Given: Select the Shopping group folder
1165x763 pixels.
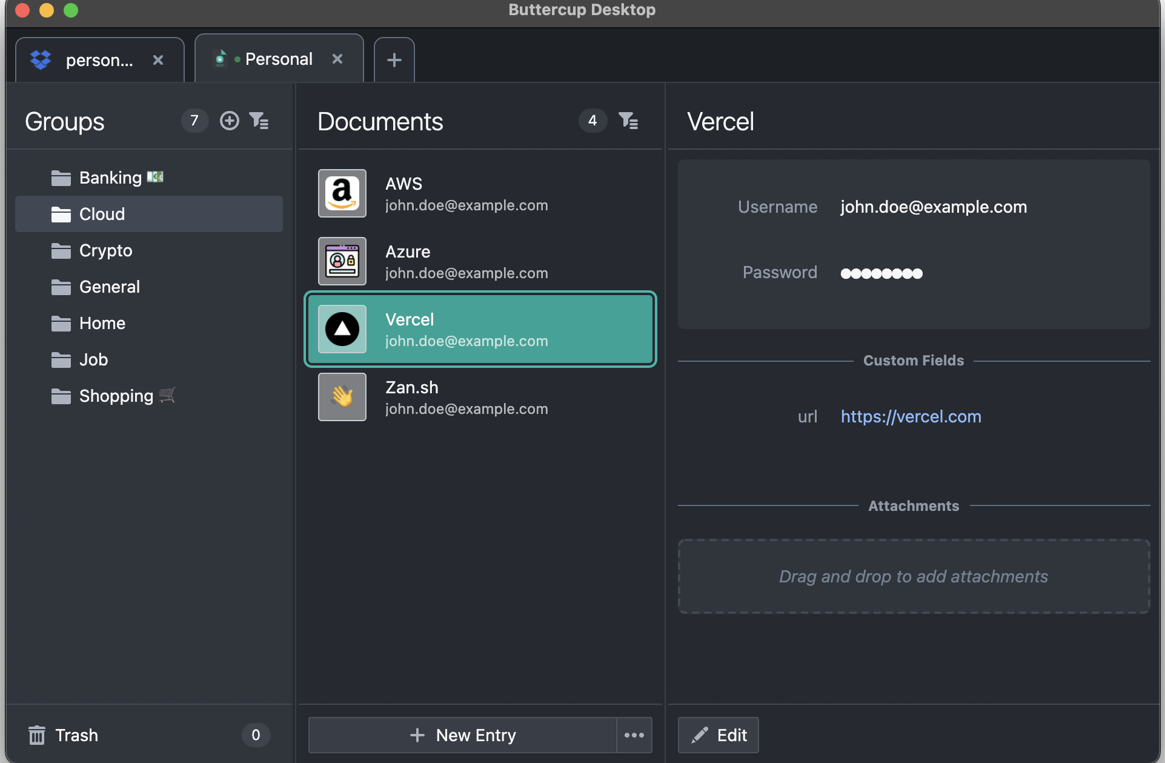Looking at the screenshot, I should [x=116, y=396].
